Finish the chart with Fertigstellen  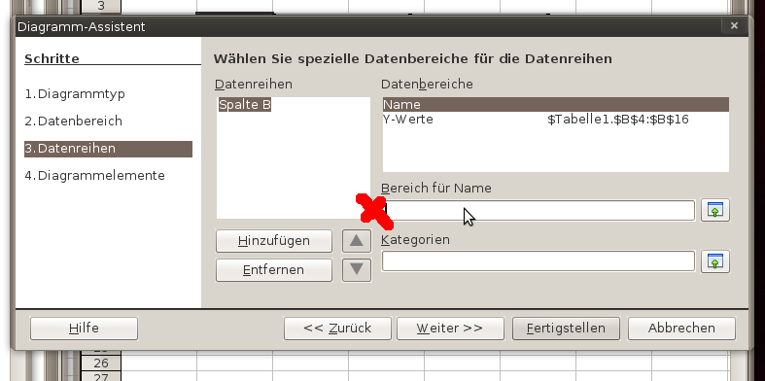[x=566, y=329]
